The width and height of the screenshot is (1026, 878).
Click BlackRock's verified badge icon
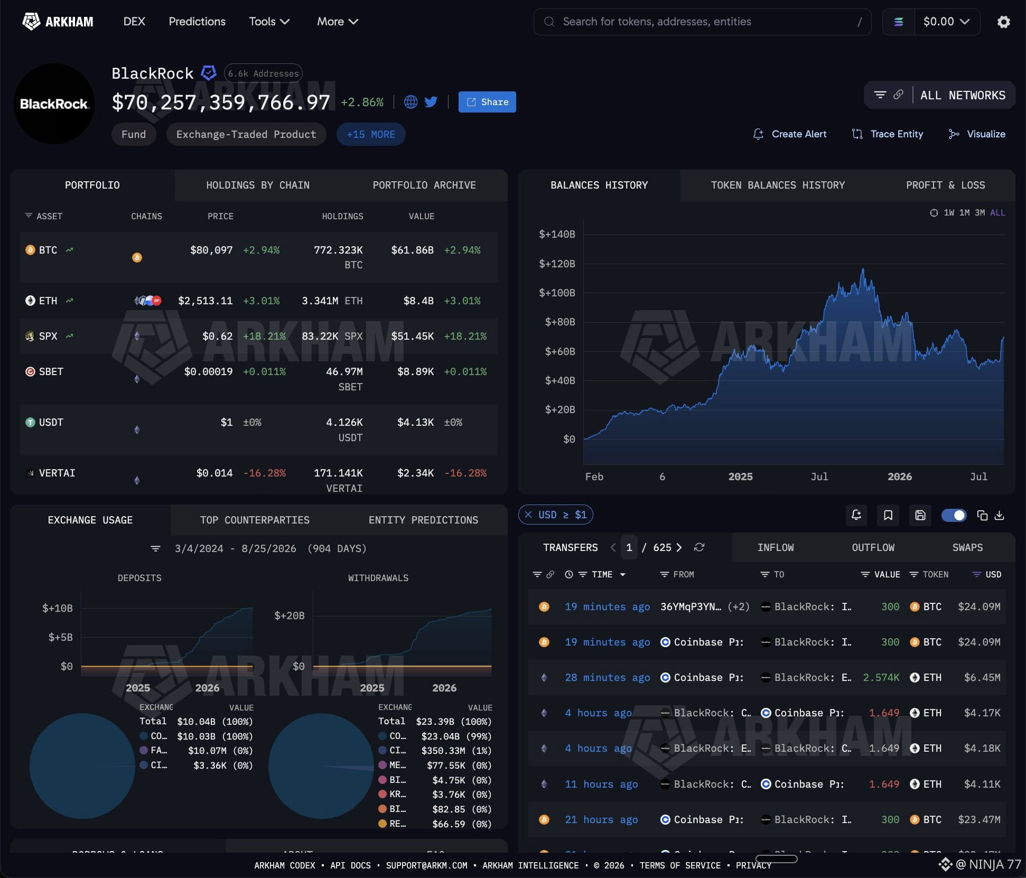pyautogui.click(x=209, y=73)
